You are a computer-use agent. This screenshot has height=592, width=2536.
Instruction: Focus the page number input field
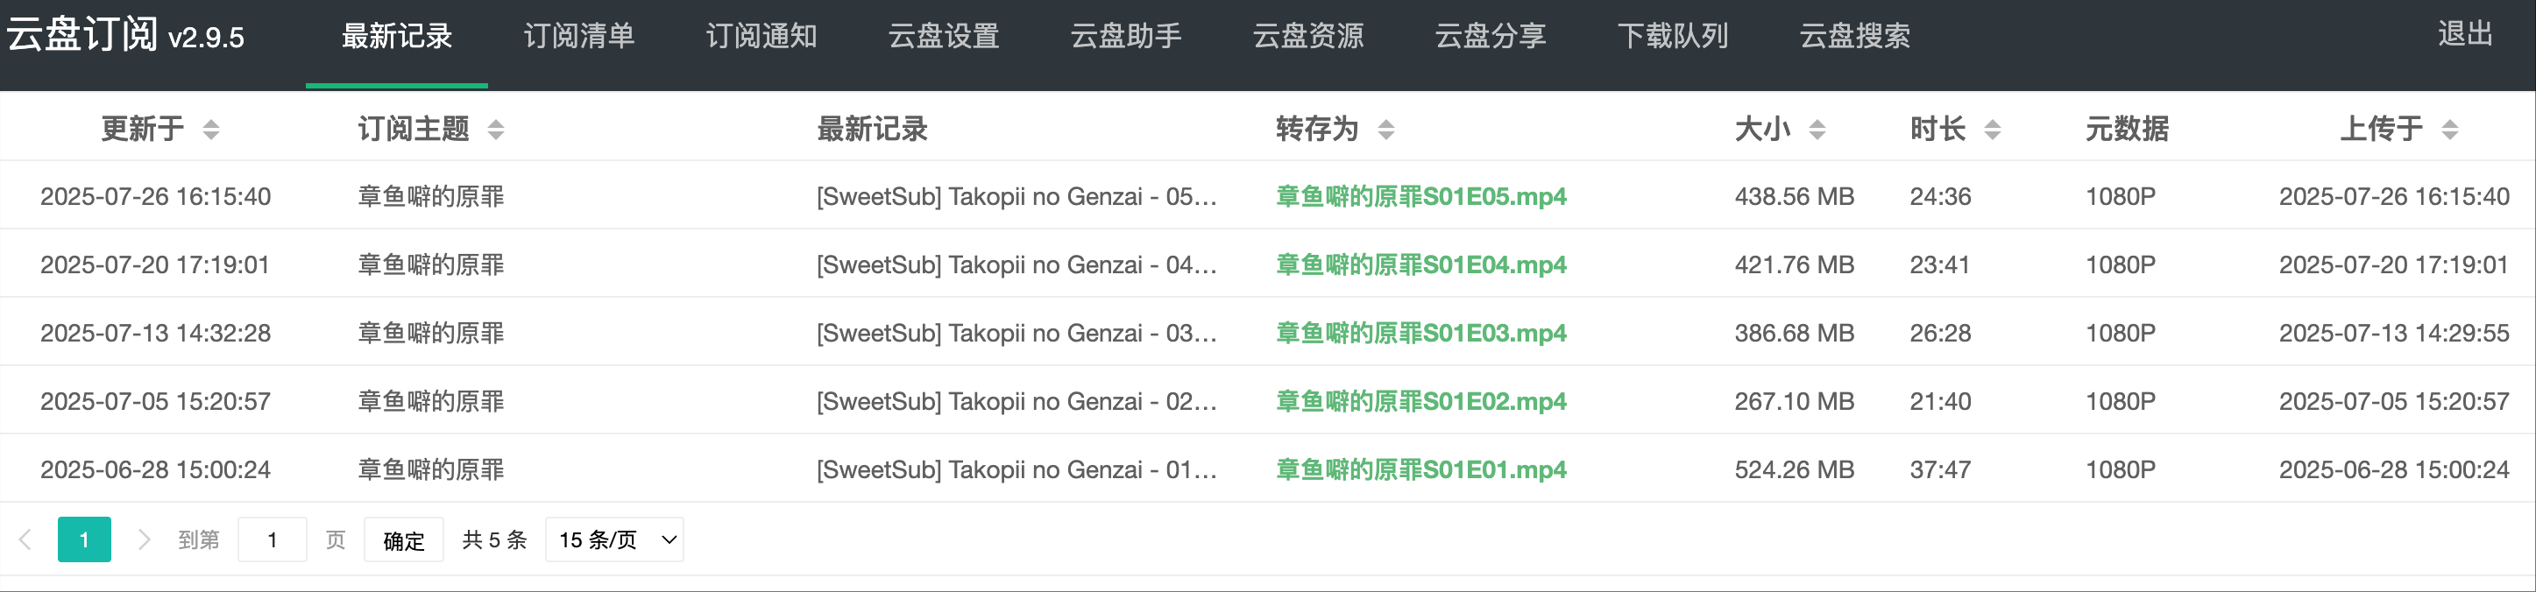(273, 539)
